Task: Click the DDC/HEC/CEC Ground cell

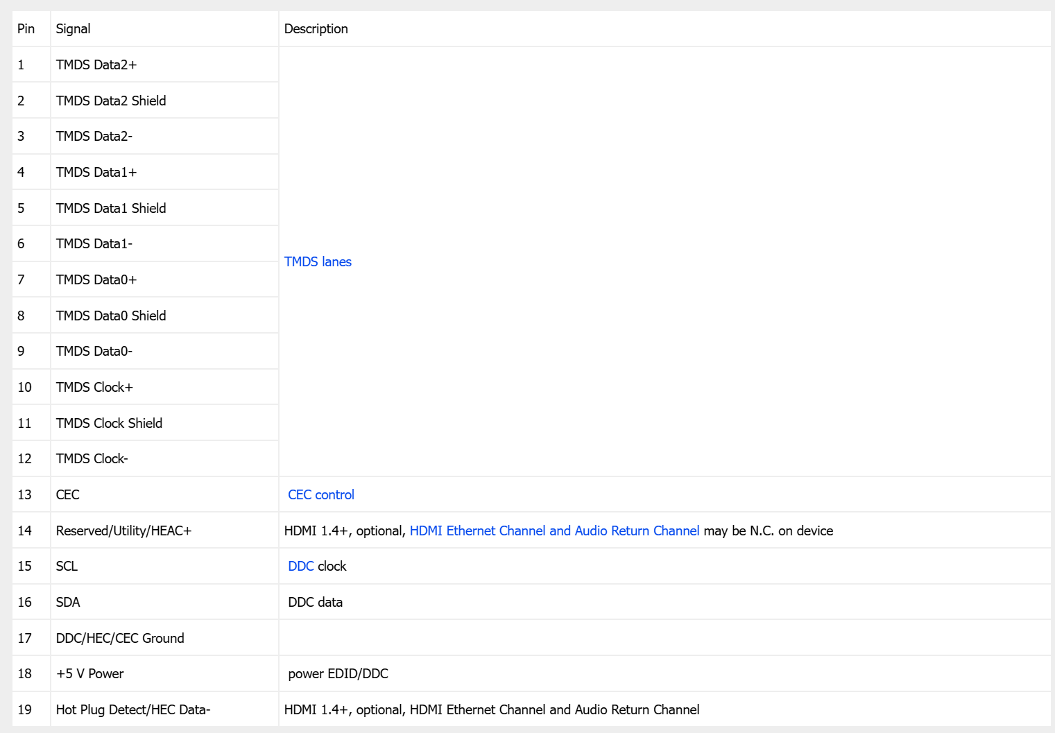Action: coord(120,638)
